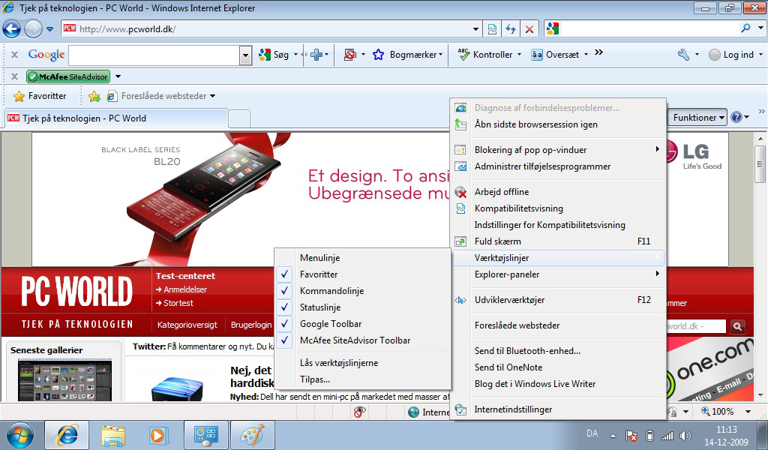Select Internetindstillinger from the menu
This screenshot has height=450, width=768.
point(513,409)
